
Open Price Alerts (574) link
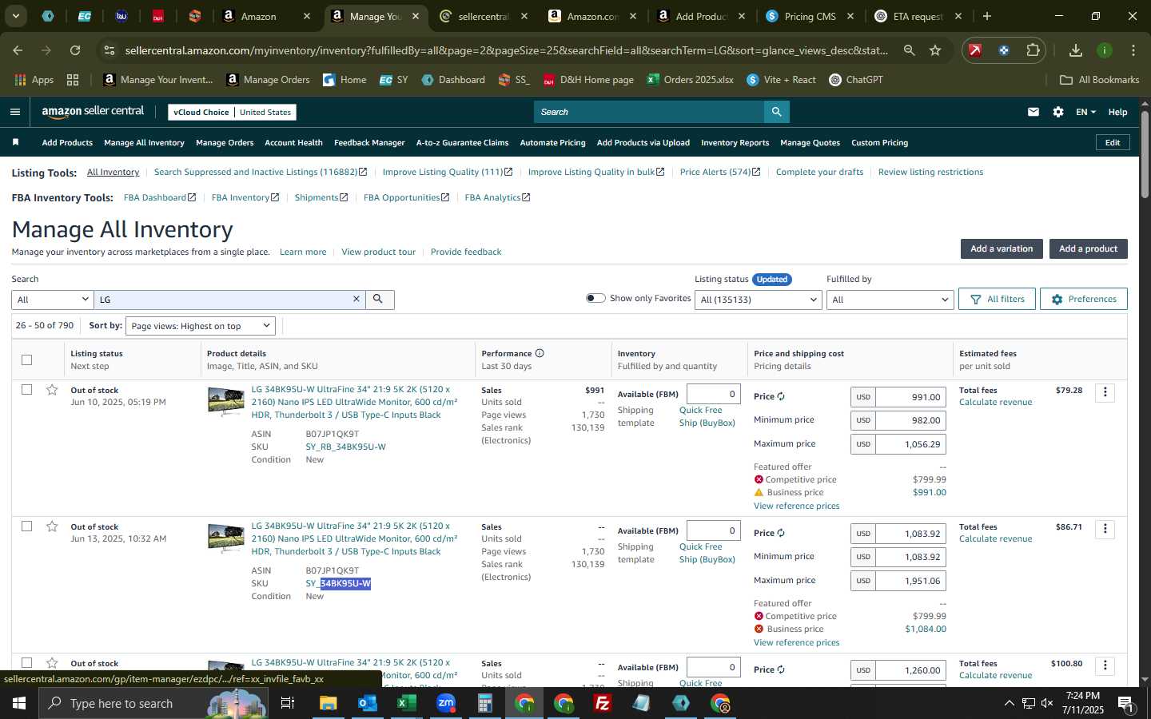[x=719, y=173]
